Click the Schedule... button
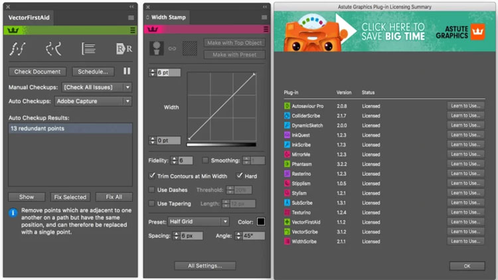 [93, 72]
